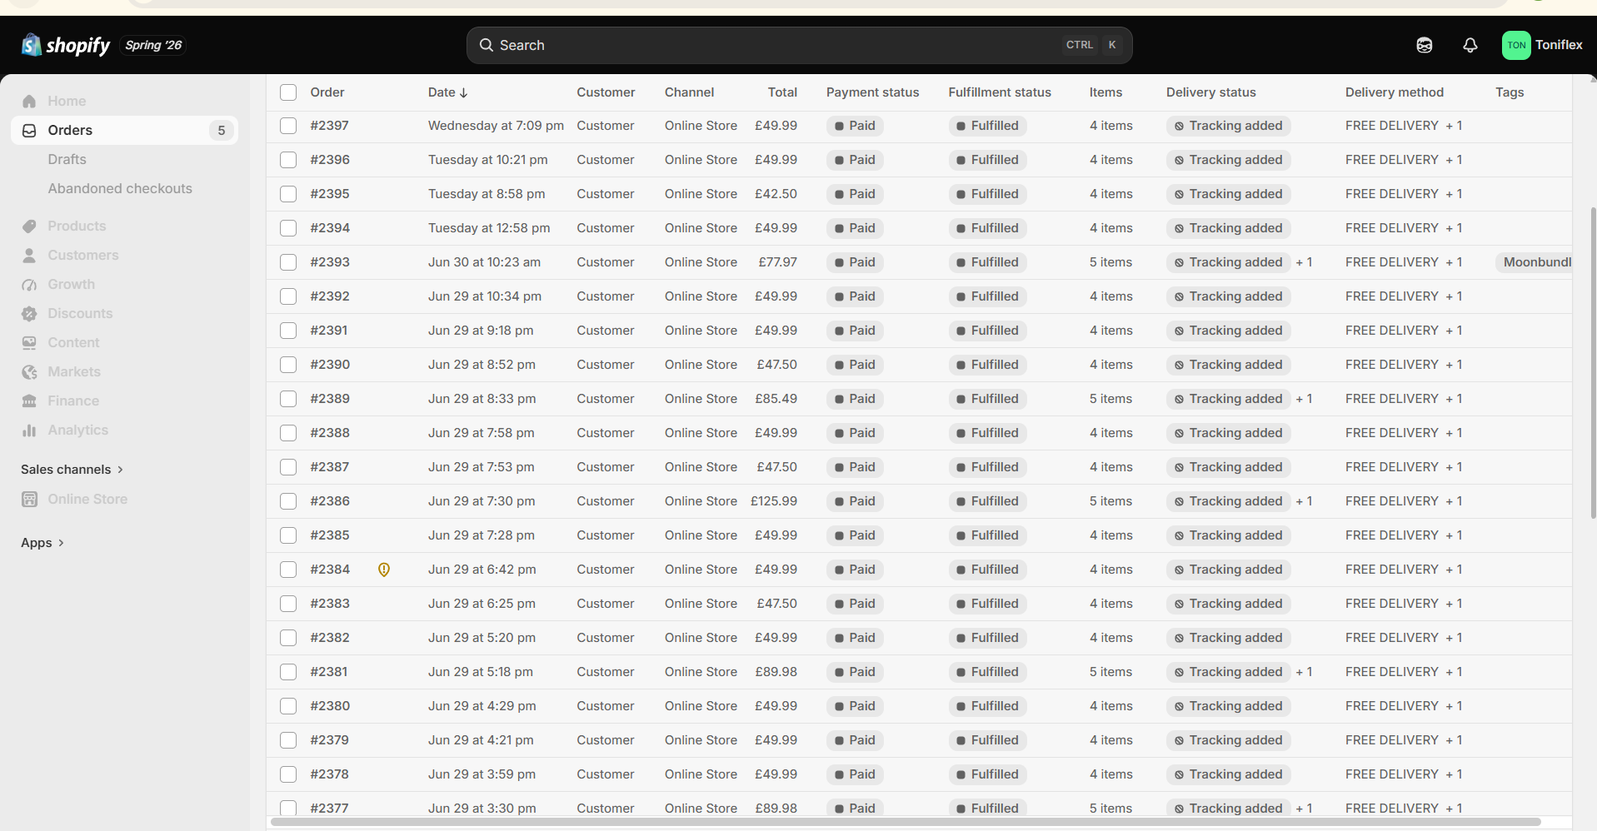The height and width of the screenshot is (831, 1597).
Task: Click the Markets globe icon
Action: pos(29,371)
